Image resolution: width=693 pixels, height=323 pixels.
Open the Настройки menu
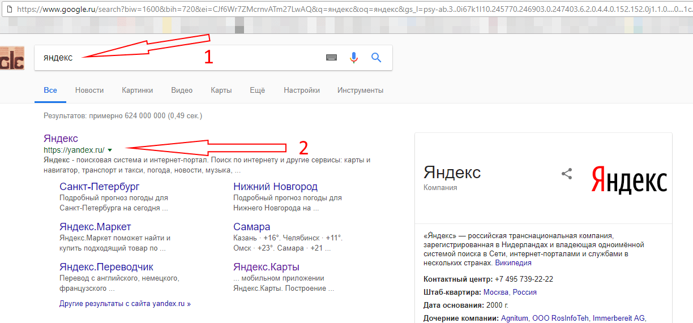click(302, 91)
